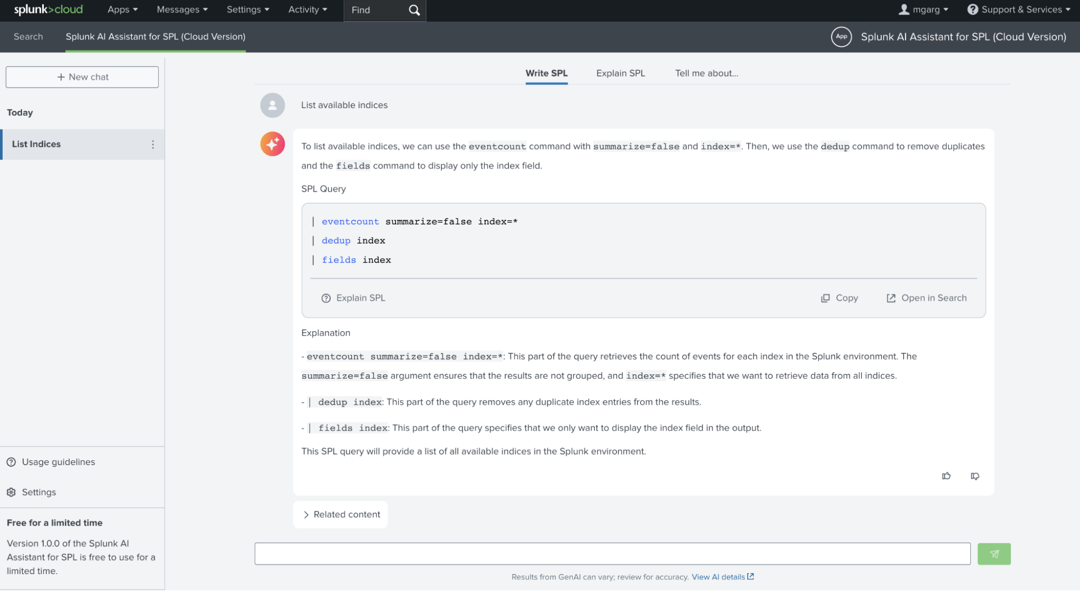1080x591 pixels.
Task: Open Support & Services dropdown
Action: pos(1018,10)
